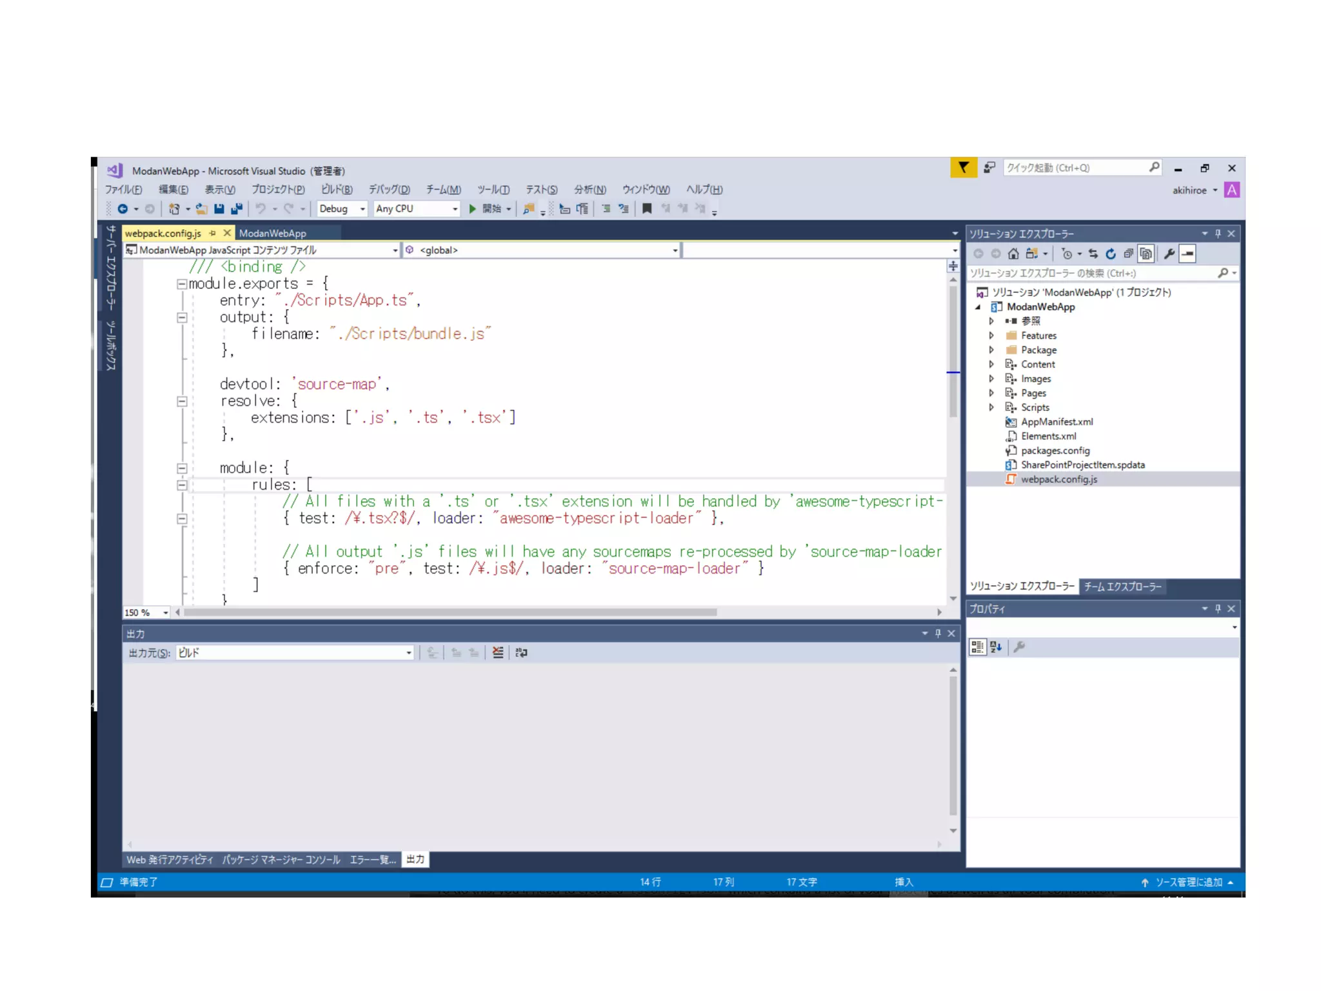Collapse the module.exports code block
Image resolution: width=1321 pixels, height=991 pixels.
tap(182, 284)
